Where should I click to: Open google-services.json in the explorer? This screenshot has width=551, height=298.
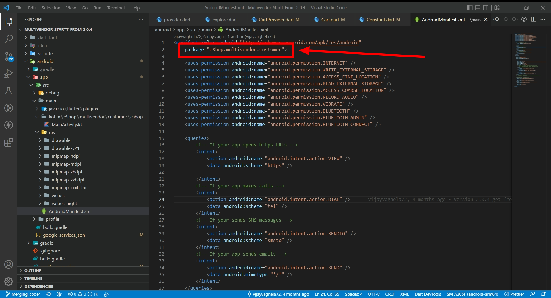pos(64,235)
